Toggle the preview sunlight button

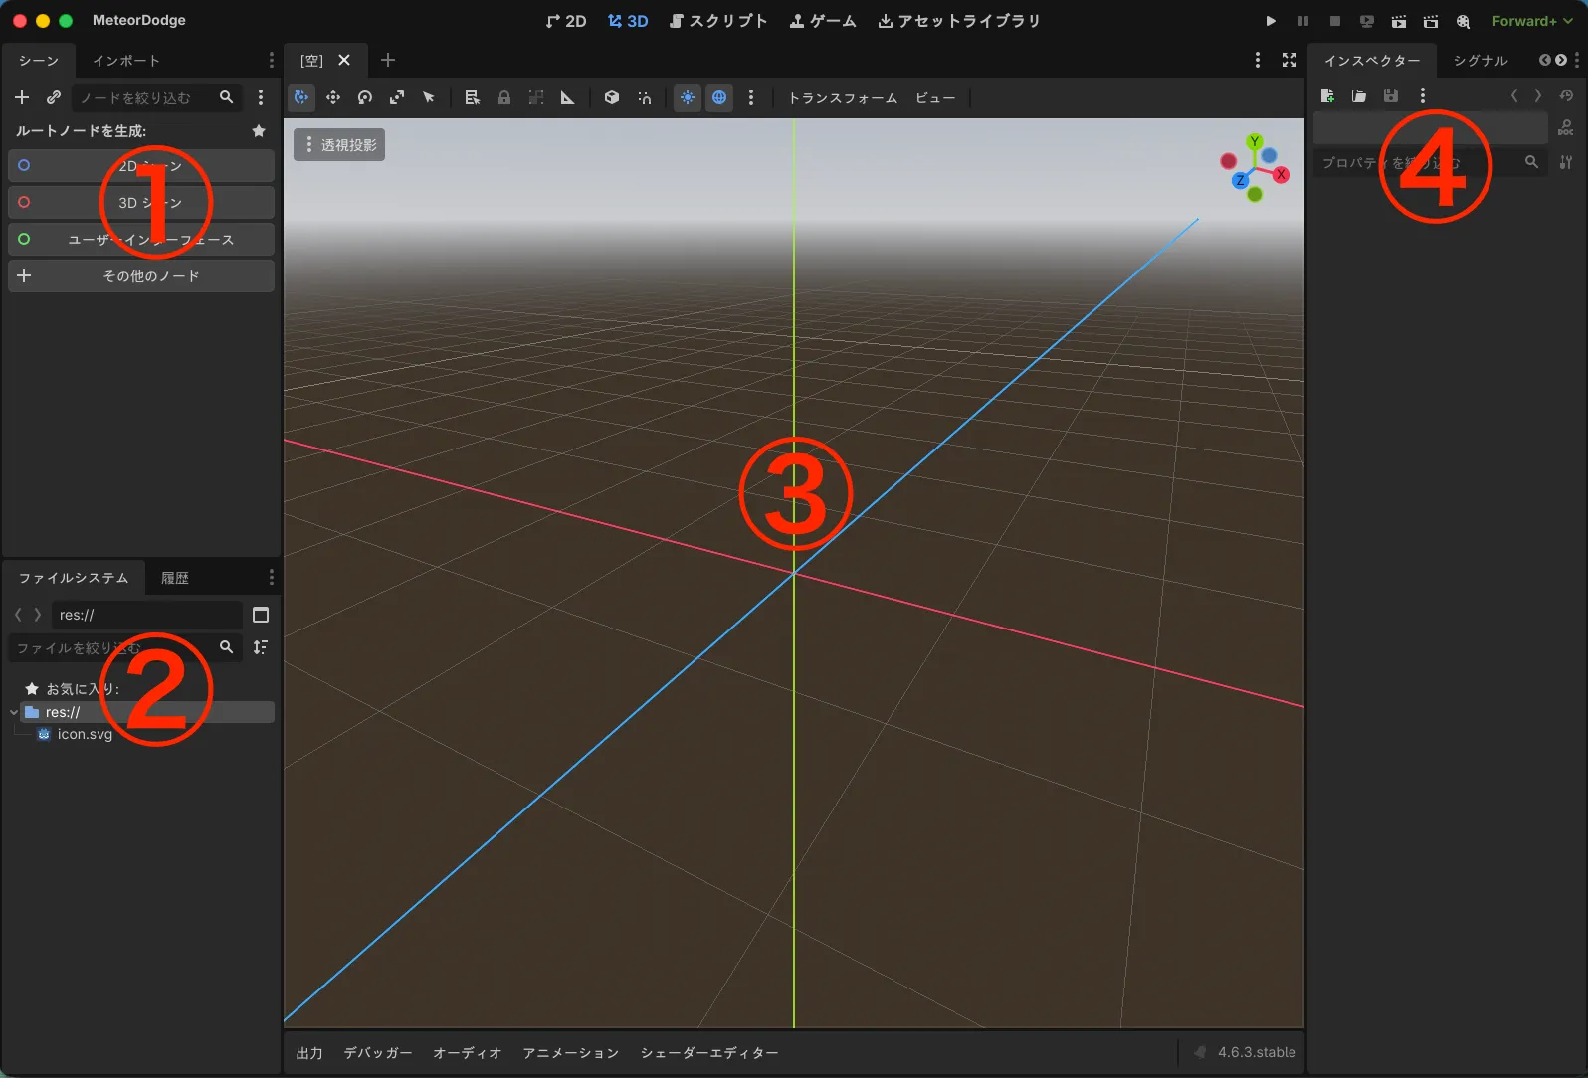coord(688,97)
